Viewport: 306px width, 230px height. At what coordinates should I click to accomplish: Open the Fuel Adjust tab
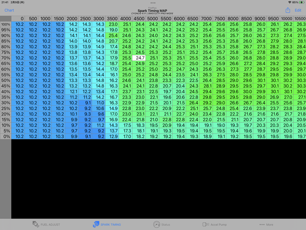point(46,224)
